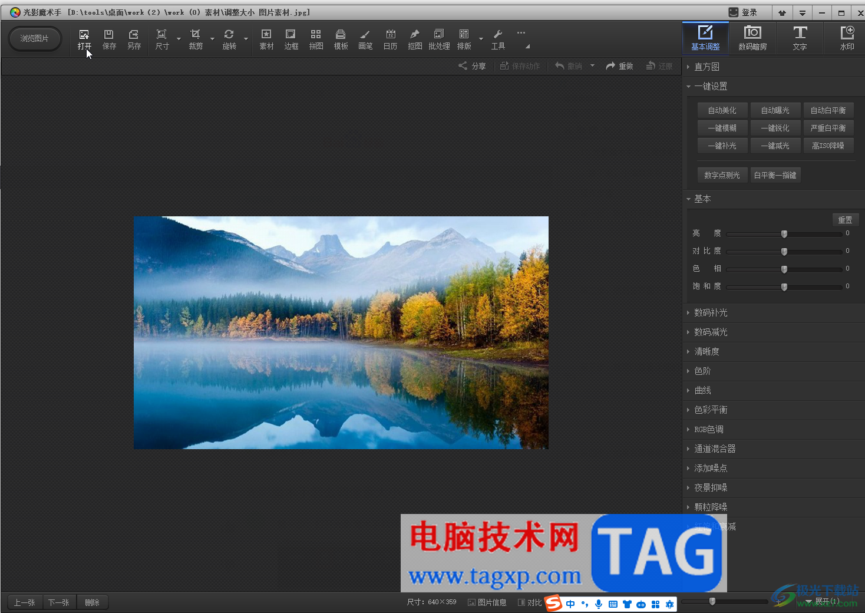865x613 pixels.
Task: Switch to the 水印 (Watermark) tab
Action: (x=847, y=38)
